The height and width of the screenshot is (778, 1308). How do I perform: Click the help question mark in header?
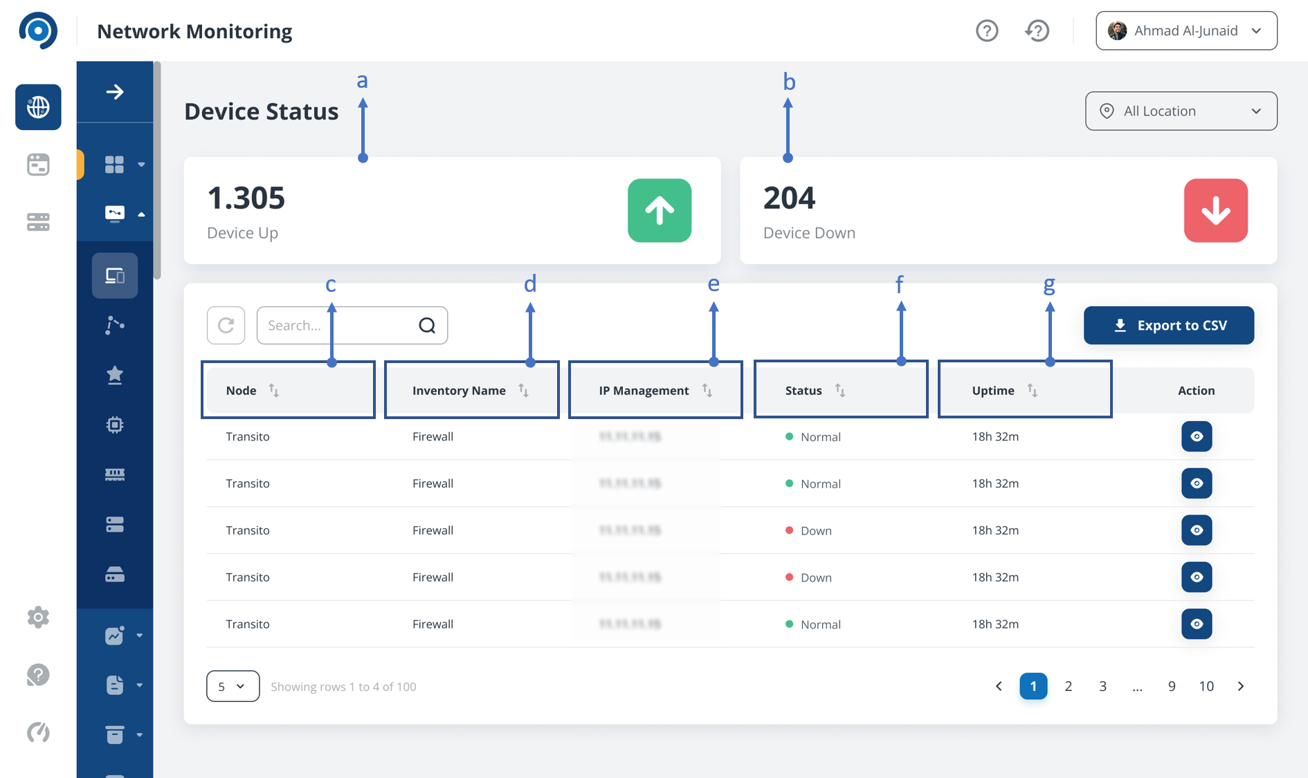click(x=986, y=30)
